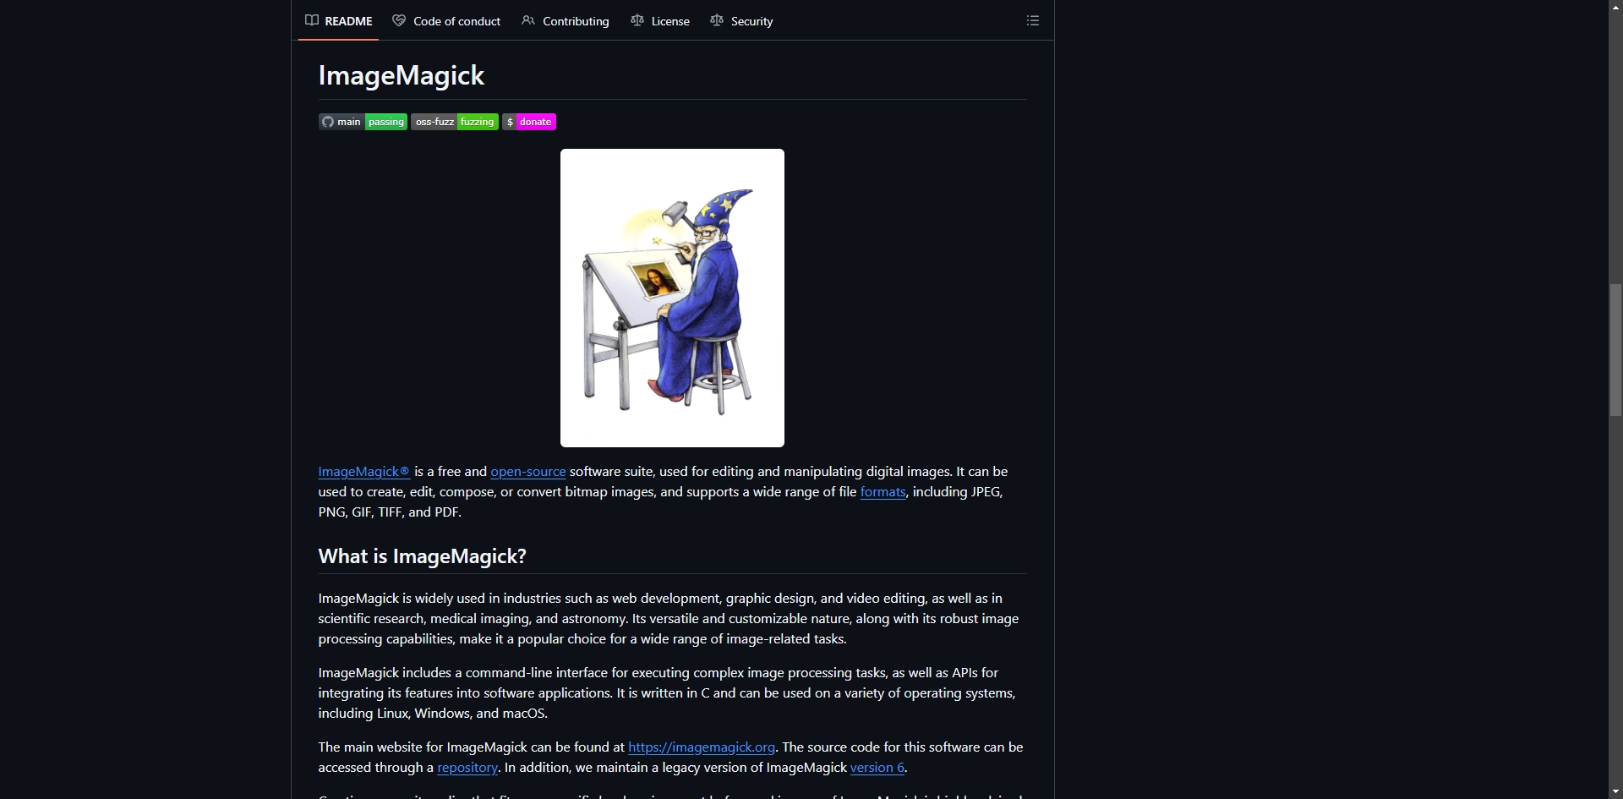Image resolution: width=1623 pixels, height=799 pixels.
Task: Click the scale icon beside Security
Action: click(717, 20)
